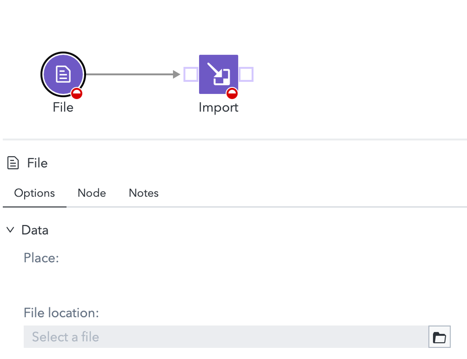Viewport: 467px width, 359px height.
Task: Click the "File" label under the node
Action: [x=63, y=108]
